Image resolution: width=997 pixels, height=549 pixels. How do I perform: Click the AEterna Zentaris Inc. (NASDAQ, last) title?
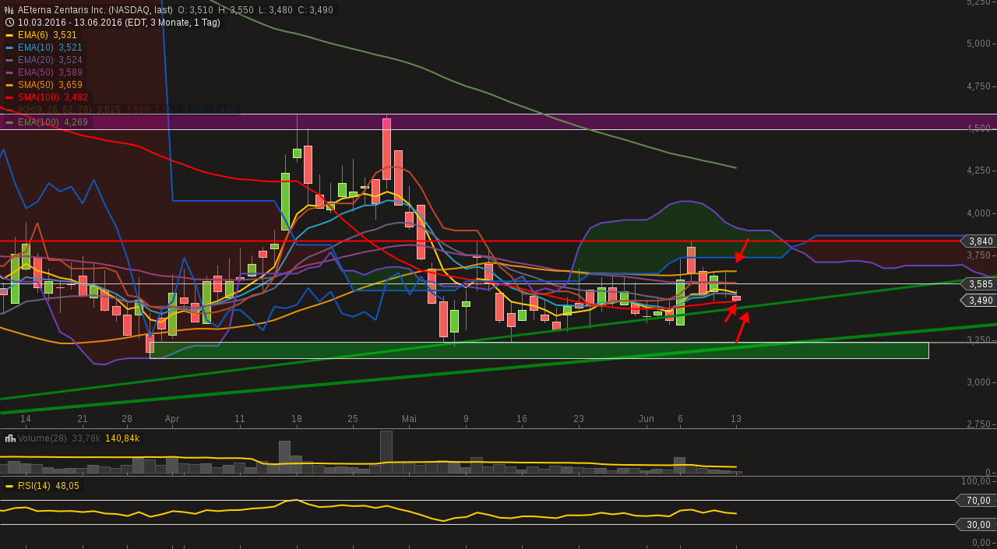(x=95, y=10)
